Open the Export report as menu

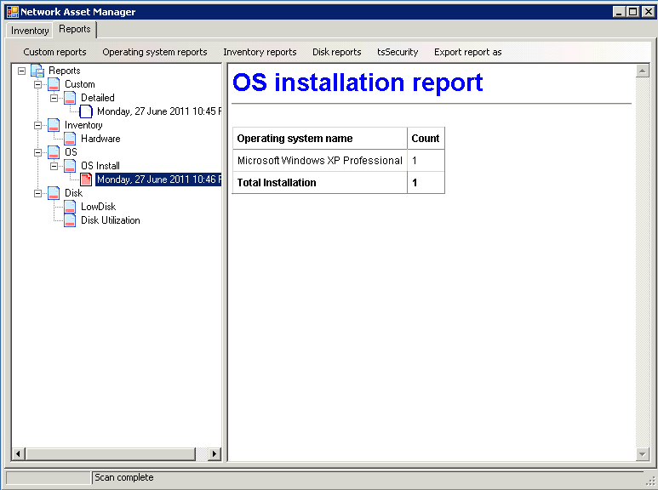click(x=467, y=52)
